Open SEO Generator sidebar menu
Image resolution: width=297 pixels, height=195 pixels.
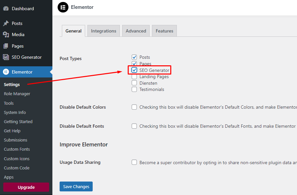pos(26,57)
